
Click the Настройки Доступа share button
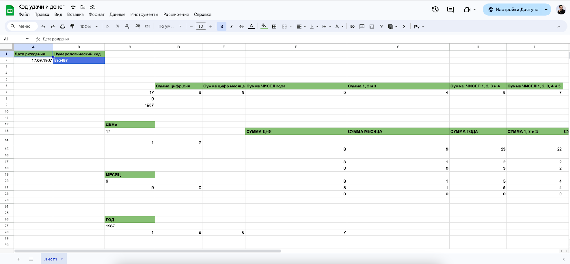point(513,10)
